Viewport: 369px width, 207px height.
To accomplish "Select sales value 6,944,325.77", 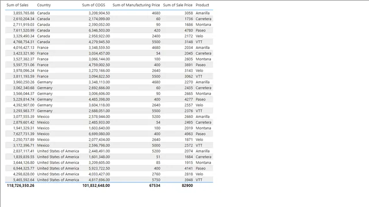I will [24, 168].
